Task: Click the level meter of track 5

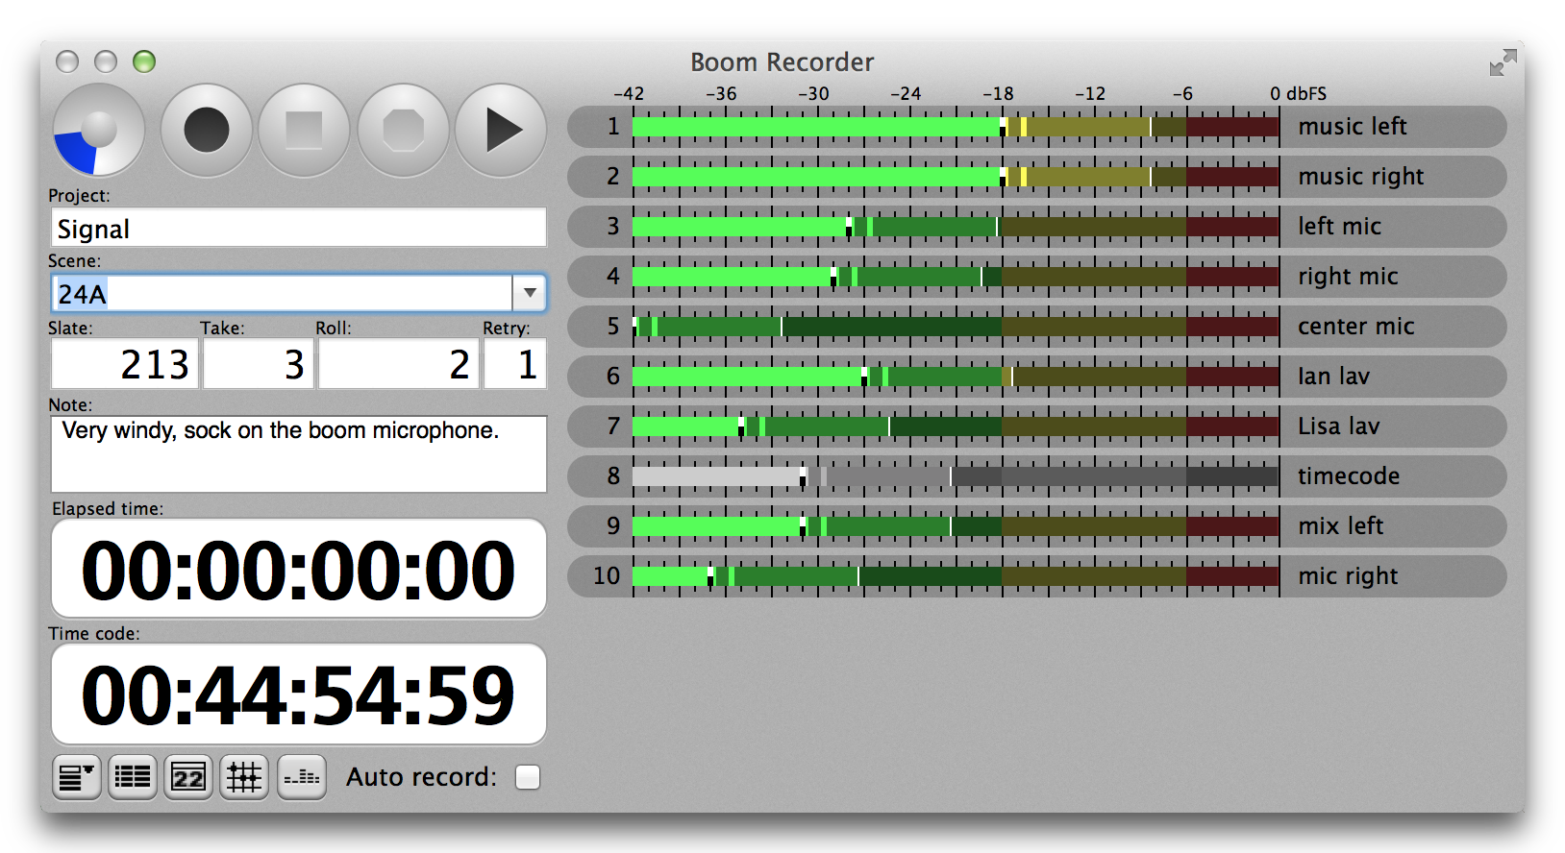Action: (x=956, y=327)
